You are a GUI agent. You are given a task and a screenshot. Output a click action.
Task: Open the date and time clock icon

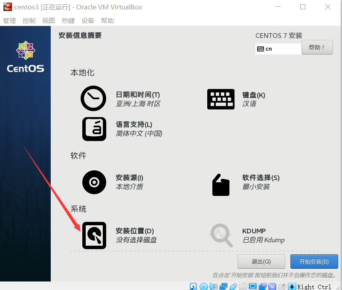[93, 98]
